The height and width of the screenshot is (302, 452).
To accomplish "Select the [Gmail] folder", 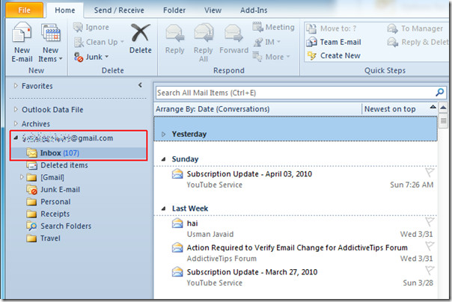I will pos(45,177).
